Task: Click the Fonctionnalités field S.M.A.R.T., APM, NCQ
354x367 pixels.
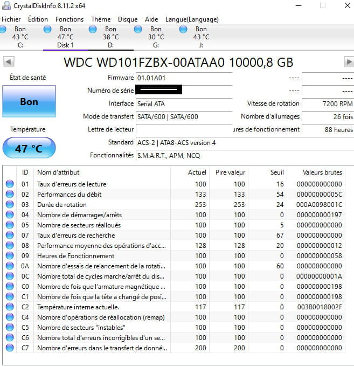Action: click(245, 155)
